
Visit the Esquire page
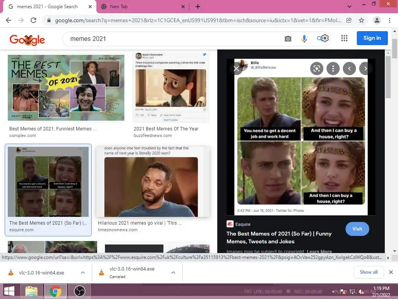pyautogui.click(x=357, y=229)
